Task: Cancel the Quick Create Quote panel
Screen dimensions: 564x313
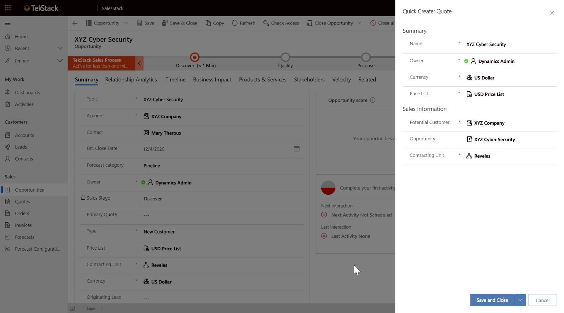Action: 542,300
